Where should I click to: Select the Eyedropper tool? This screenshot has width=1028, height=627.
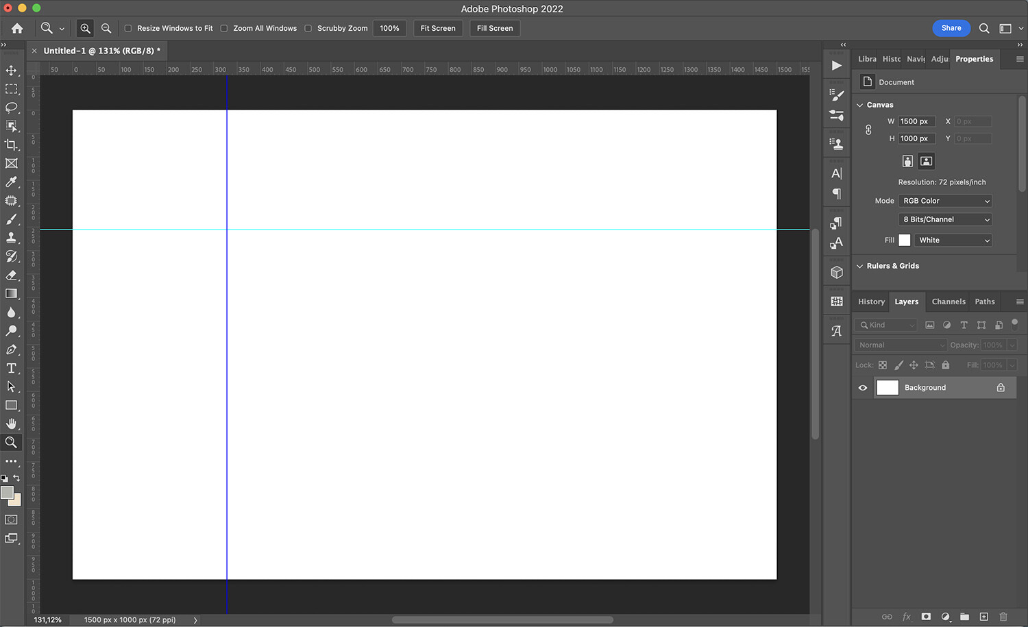coord(11,182)
